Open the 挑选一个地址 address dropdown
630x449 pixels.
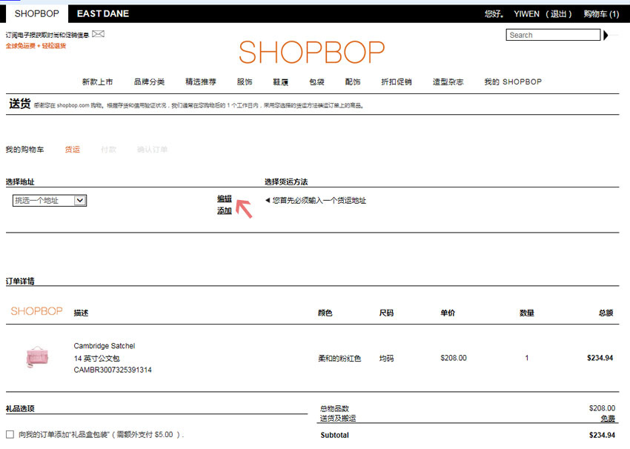tap(50, 200)
